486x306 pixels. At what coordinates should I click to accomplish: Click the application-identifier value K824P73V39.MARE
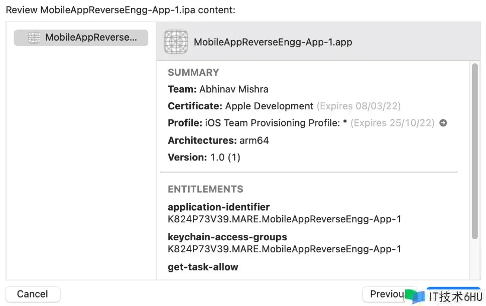coord(285,219)
